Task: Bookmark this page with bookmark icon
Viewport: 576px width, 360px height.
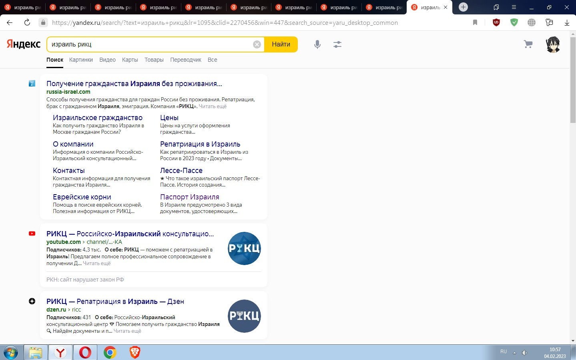Action: 475,22
